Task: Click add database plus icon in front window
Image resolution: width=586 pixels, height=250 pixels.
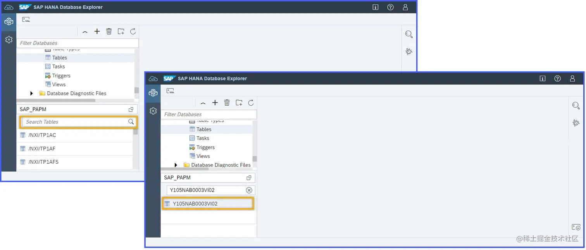Action: [215, 103]
